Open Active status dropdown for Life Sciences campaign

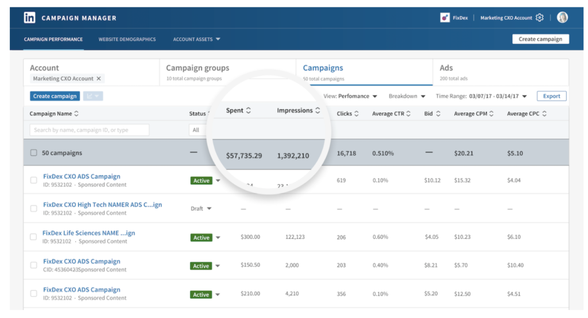click(218, 238)
